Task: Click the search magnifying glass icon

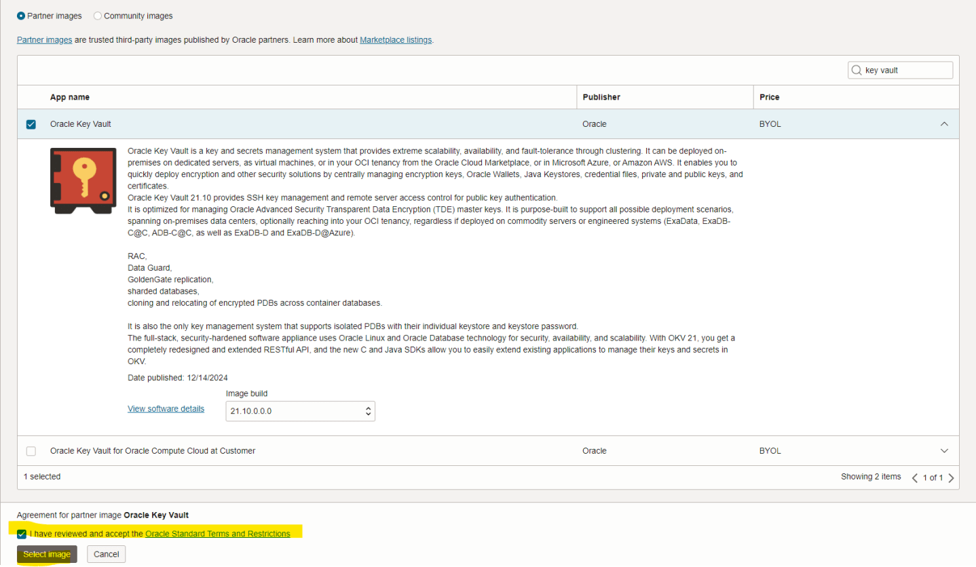Action: (x=857, y=70)
